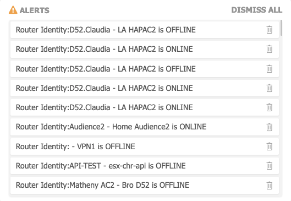Screen dimensions: 291x201
Task: Select the second-row LA HAPAC2 ONLINE alert
Action: [x=145, y=49]
